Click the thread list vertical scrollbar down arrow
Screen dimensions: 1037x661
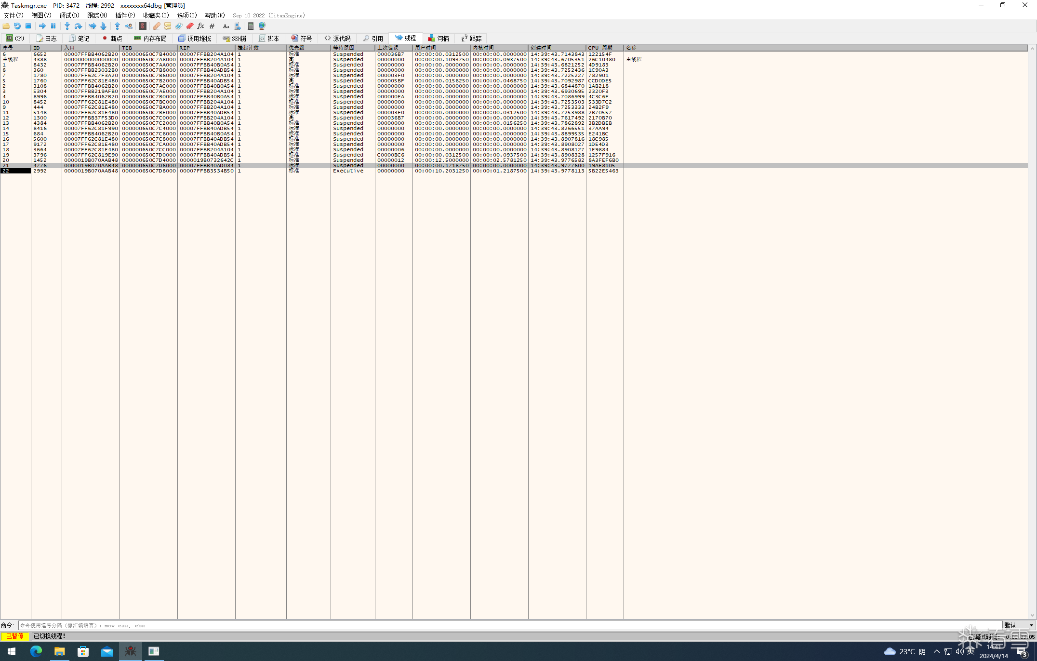(x=1032, y=615)
